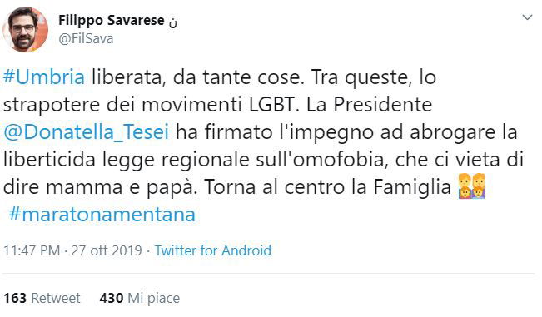Screen dimensions: 542x317
Task: Click the word liberticida in the tweet
Action: (x=49, y=160)
